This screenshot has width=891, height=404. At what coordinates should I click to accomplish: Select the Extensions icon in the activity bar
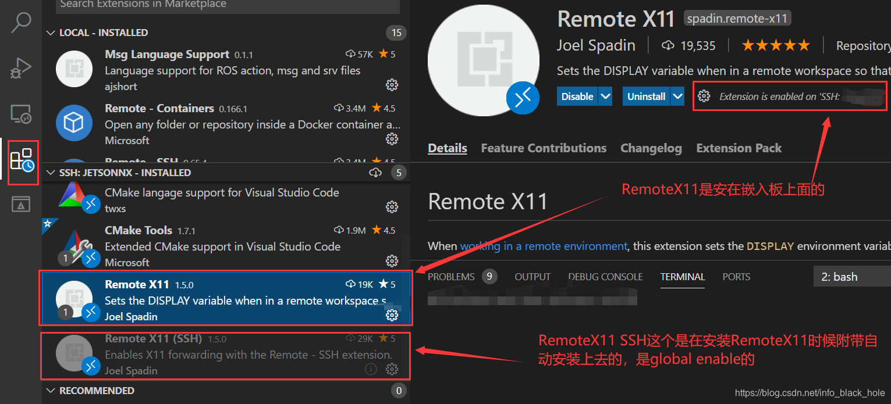coord(23,162)
